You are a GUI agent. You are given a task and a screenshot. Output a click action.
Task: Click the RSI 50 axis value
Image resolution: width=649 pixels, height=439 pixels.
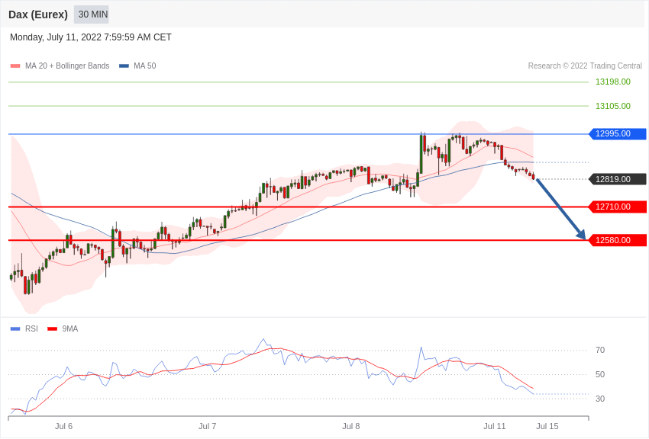(600, 374)
